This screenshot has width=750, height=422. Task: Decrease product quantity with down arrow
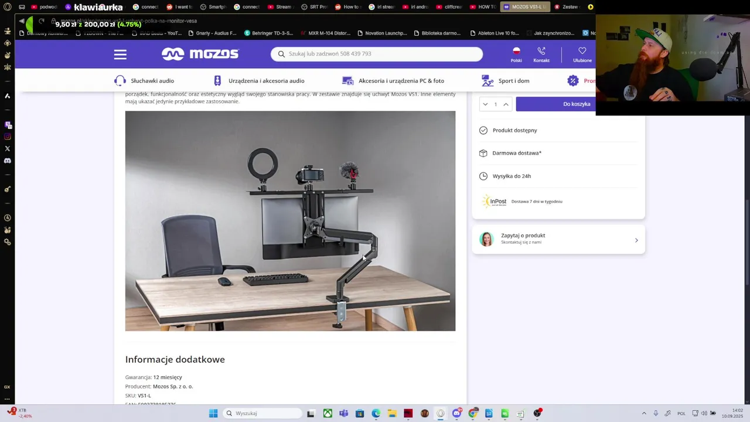click(485, 104)
